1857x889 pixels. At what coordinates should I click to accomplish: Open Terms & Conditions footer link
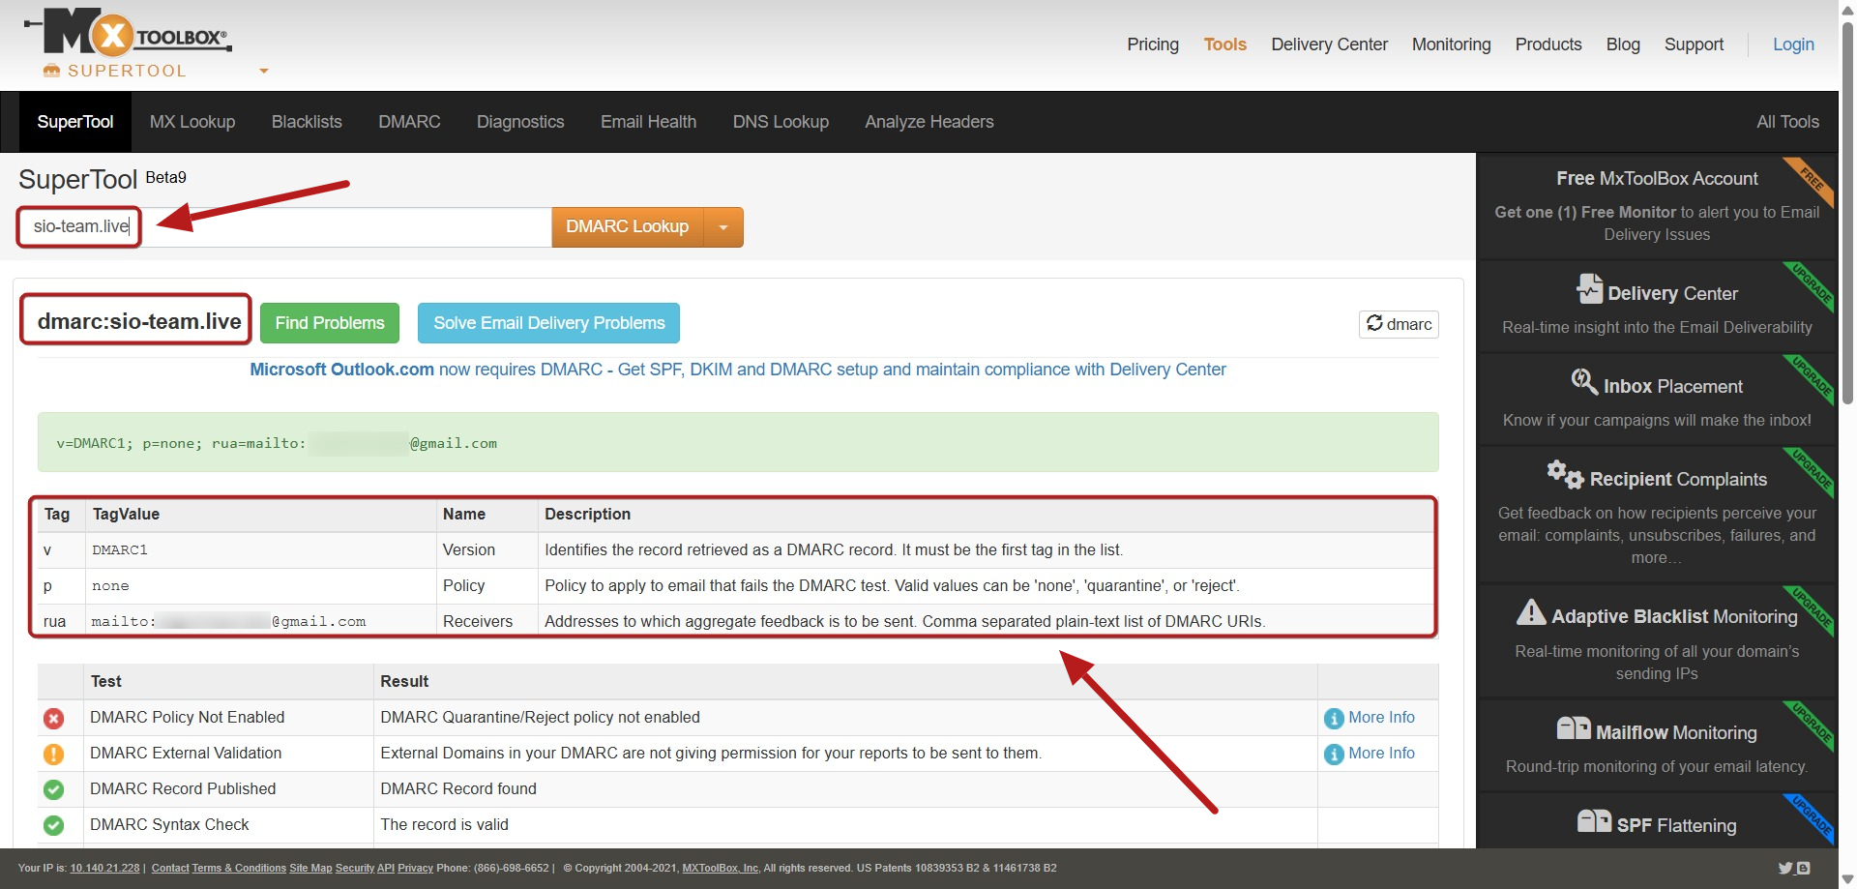pyautogui.click(x=239, y=869)
